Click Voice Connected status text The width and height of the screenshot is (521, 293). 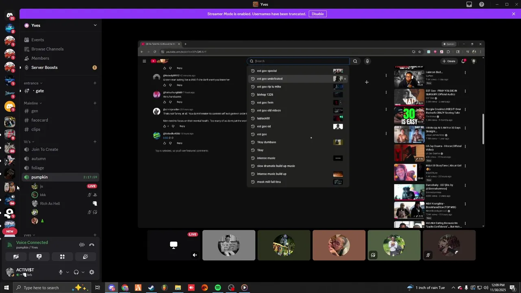(x=32, y=243)
